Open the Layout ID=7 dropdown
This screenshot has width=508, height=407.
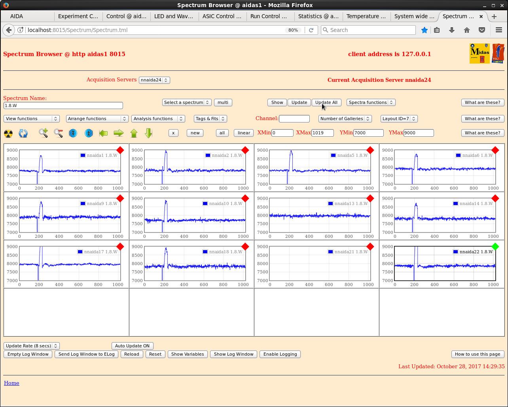[399, 119]
